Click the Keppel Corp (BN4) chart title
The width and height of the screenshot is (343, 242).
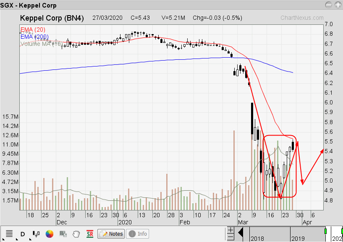coord(52,18)
